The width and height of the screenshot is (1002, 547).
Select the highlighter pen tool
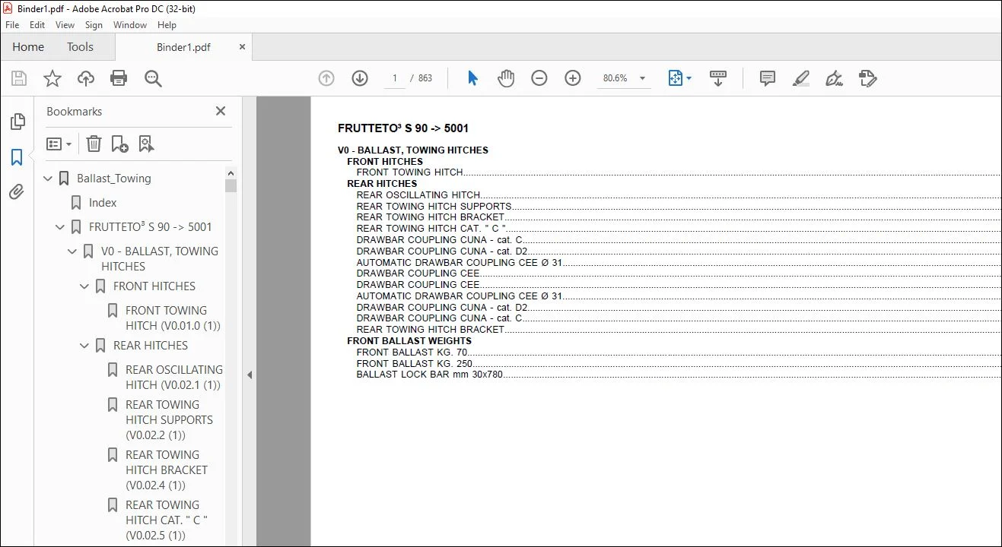pyautogui.click(x=800, y=78)
